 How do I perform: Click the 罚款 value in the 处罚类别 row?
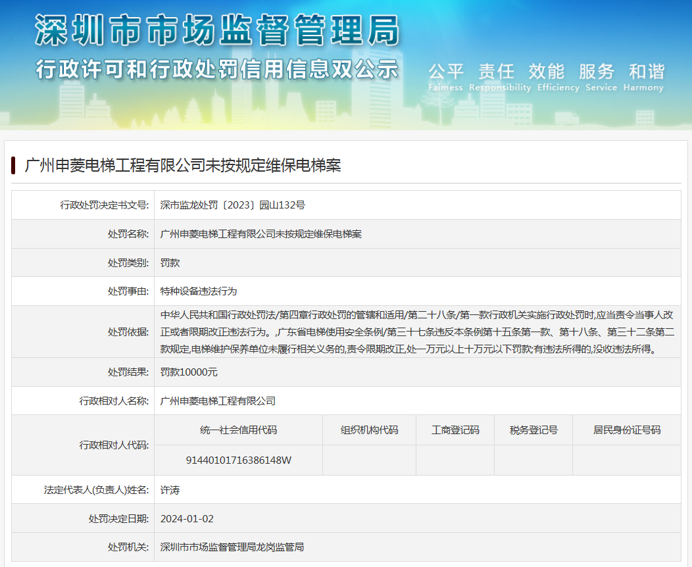[170, 263]
